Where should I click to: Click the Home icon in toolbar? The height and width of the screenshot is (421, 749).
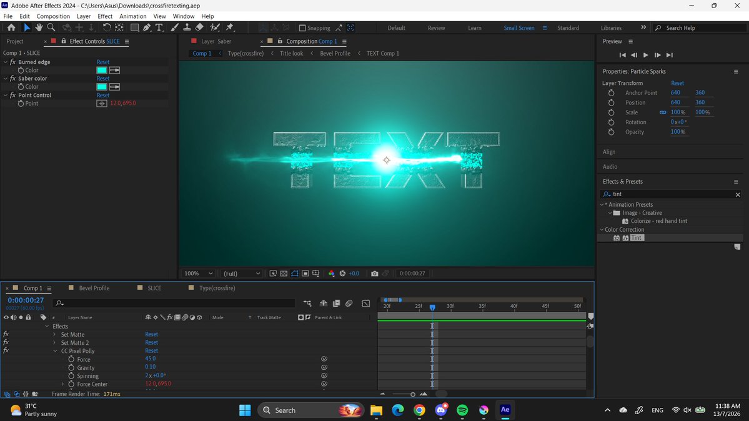11,27
